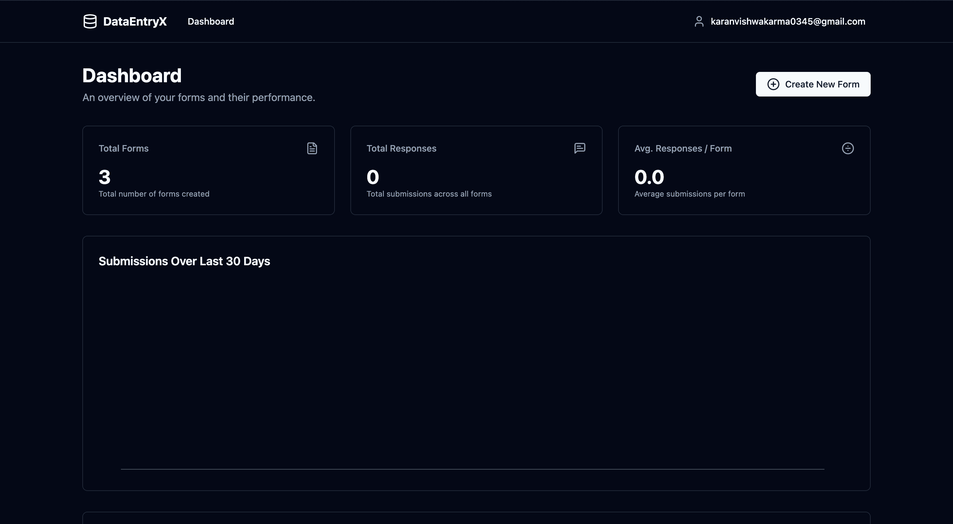The image size is (953, 524).
Task: Click the large Dashboard page heading
Action: click(132, 76)
